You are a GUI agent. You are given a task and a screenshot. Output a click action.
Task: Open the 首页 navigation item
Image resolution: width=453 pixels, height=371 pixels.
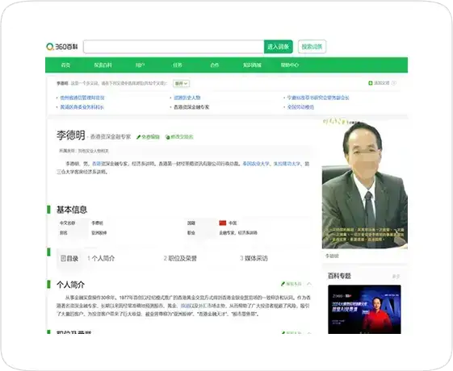[65, 65]
